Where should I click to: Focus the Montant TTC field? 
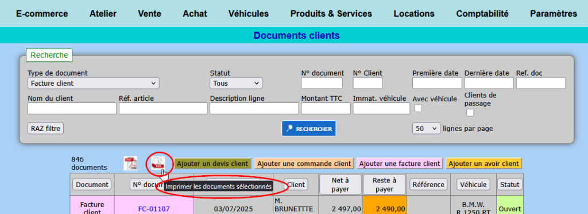[x=326, y=108]
